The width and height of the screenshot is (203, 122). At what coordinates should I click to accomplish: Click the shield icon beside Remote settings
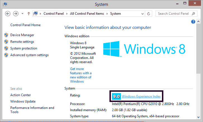(6, 42)
